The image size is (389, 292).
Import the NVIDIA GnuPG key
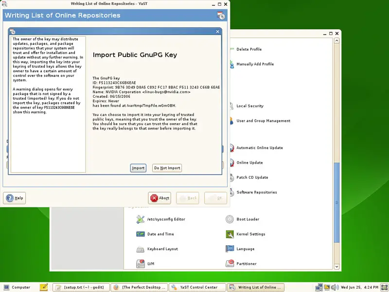point(138,168)
